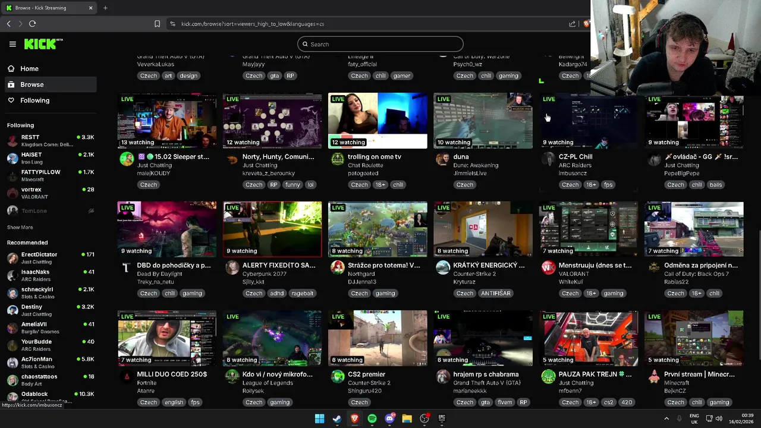Click chaostattoos avatar in sidebar

click(x=12, y=380)
